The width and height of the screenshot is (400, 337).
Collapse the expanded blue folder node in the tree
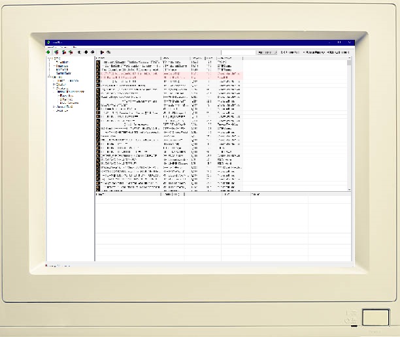point(54,91)
